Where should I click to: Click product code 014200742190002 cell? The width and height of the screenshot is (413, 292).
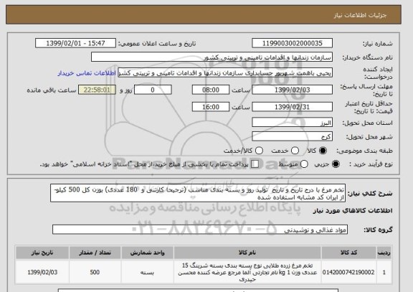point(348,272)
